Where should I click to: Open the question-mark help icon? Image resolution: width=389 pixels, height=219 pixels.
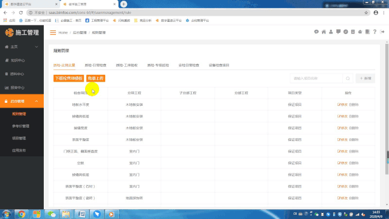coord(375,32)
